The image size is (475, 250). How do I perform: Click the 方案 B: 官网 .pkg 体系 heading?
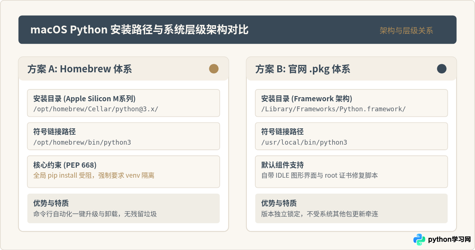point(303,69)
